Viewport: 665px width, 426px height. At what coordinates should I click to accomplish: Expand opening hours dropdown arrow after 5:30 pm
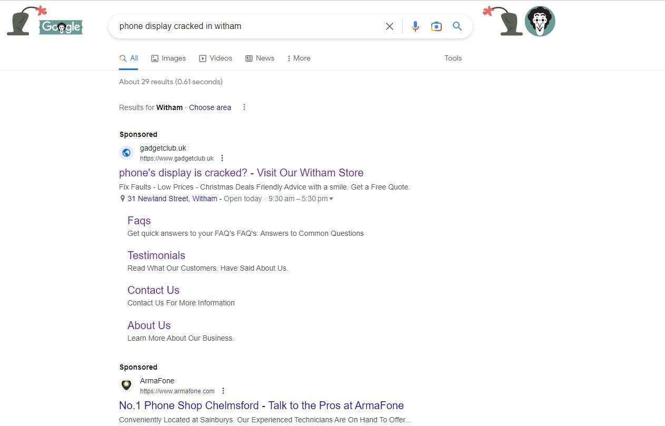pyautogui.click(x=331, y=199)
